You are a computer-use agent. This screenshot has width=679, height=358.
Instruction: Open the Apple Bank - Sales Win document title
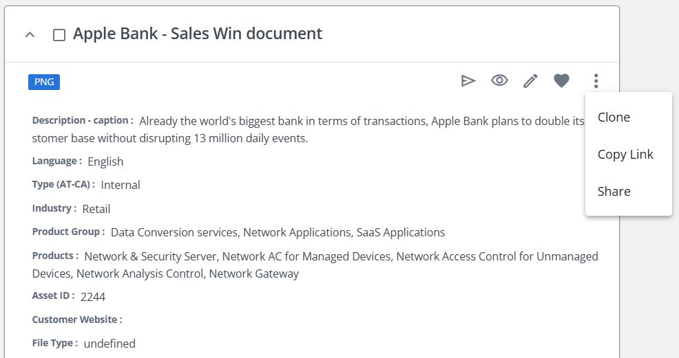[x=198, y=34]
